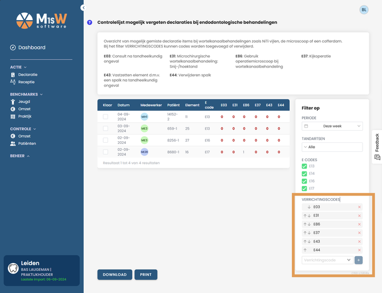Uncheck the E13 code checkbox
The image size is (382, 293).
tap(305, 166)
